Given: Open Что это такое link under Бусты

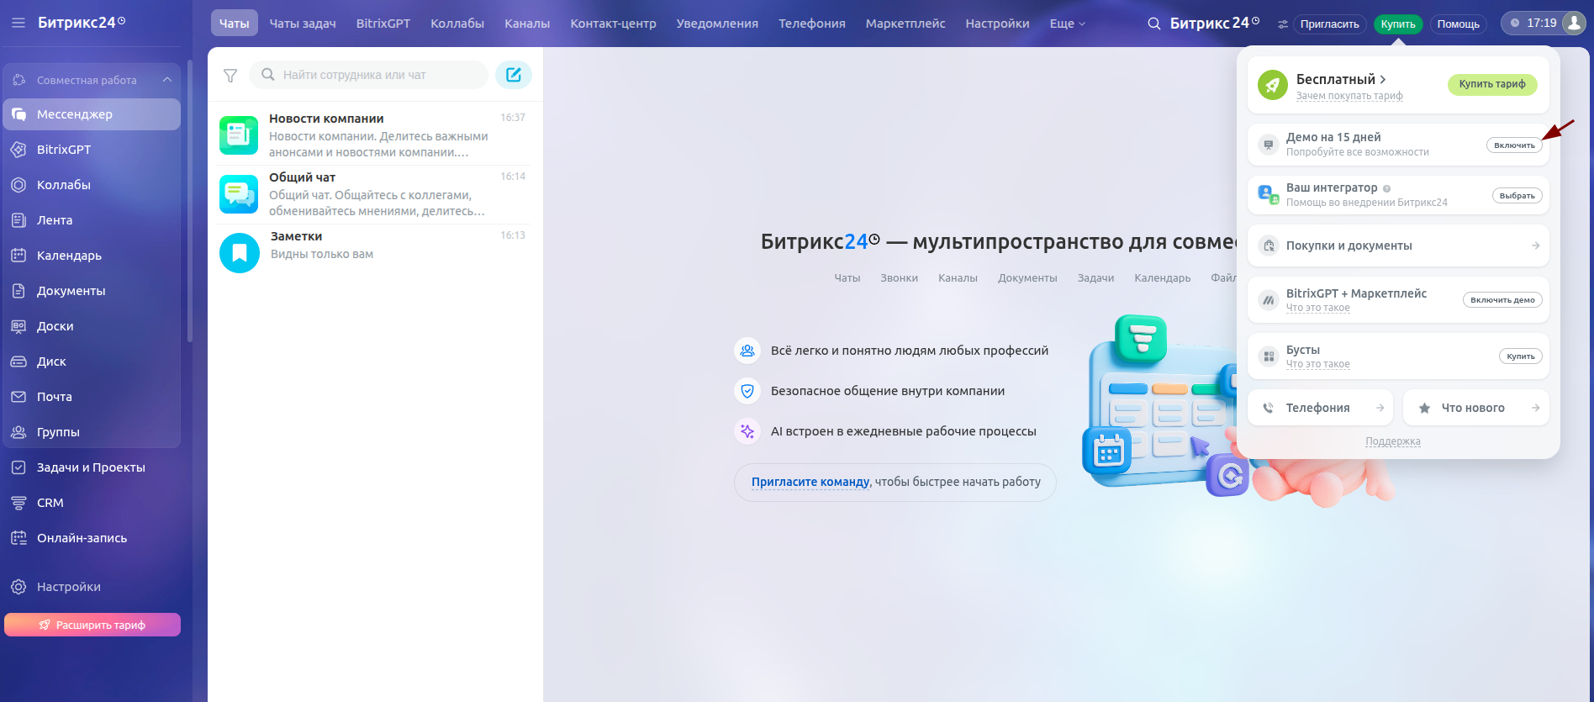Looking at the screenshot, I should click(1317, 364).
